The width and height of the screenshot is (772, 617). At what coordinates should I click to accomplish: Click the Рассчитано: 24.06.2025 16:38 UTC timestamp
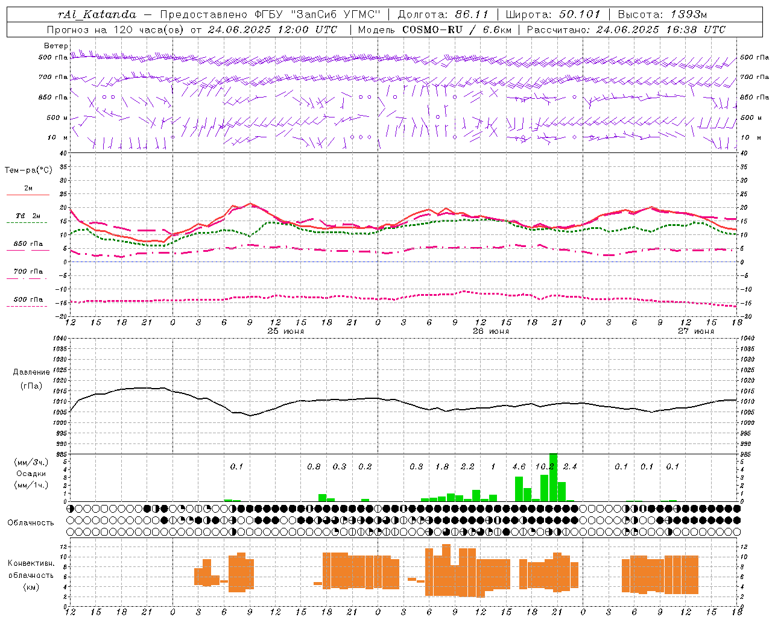click(626, 30)
